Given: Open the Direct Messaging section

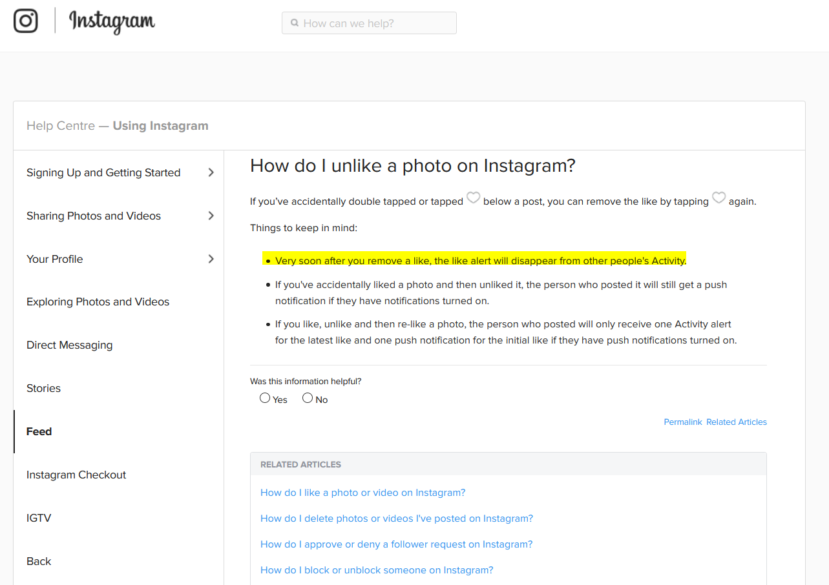Looking at the screenshot, I should coord(69,345).
